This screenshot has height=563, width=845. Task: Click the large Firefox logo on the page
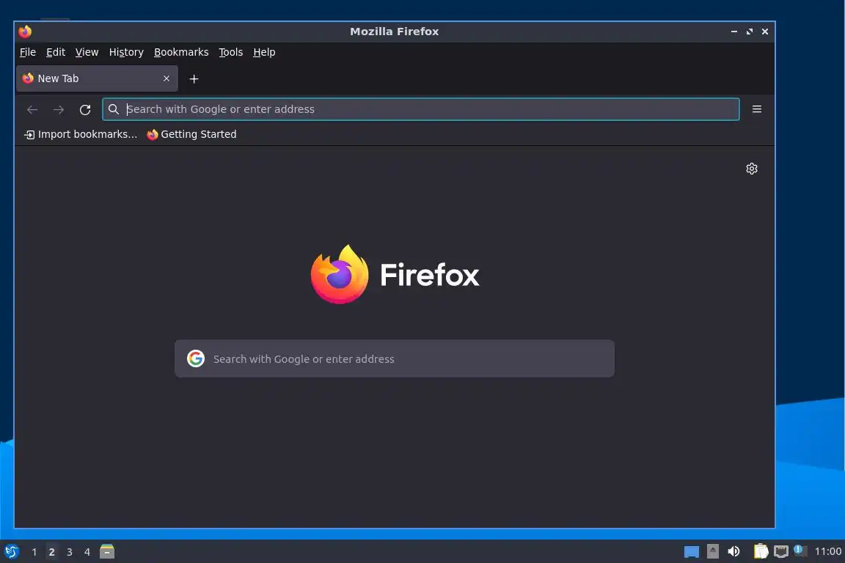coord(340,274)
